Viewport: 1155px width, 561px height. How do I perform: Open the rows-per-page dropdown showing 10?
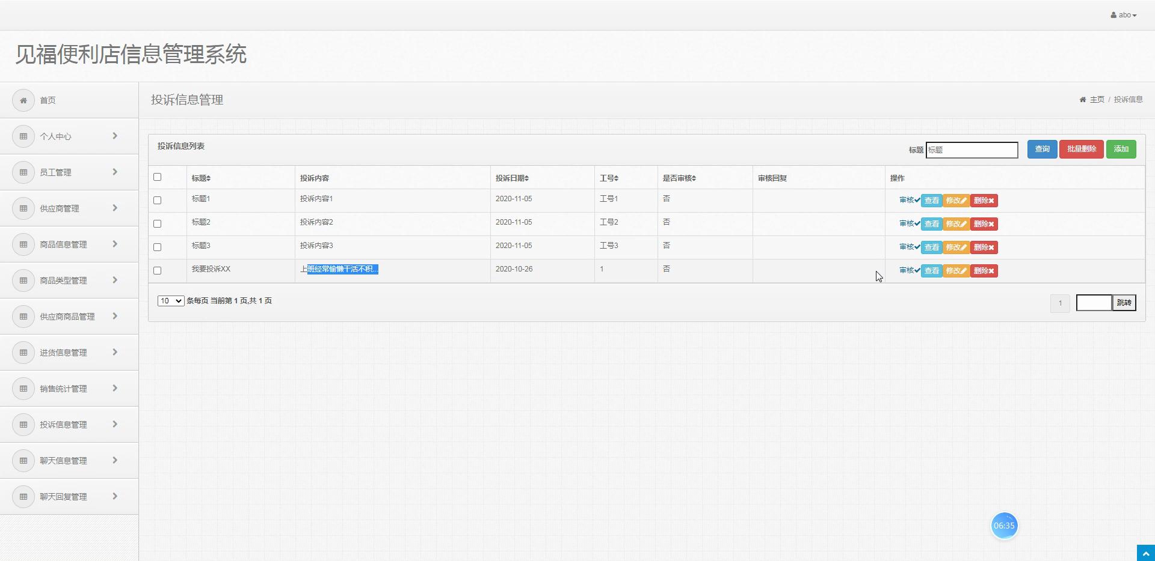(171, 301)
